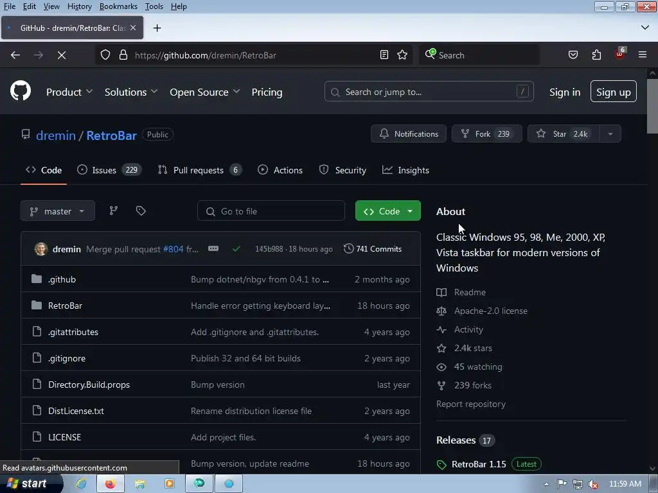
Task: Star the RetroBar repository
Action: 564,134
